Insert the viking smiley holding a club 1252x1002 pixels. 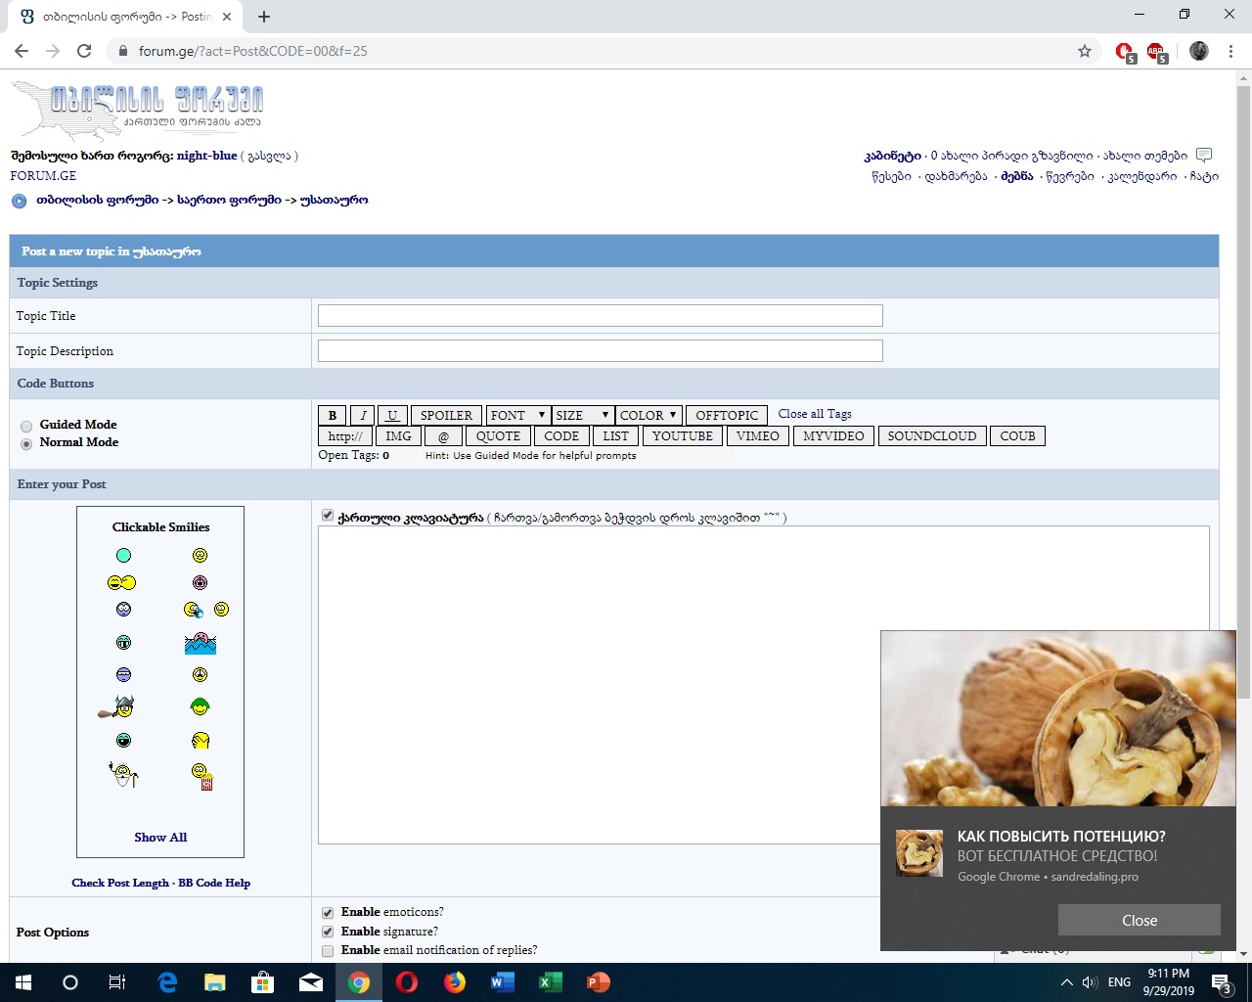[x=117, y=706]
